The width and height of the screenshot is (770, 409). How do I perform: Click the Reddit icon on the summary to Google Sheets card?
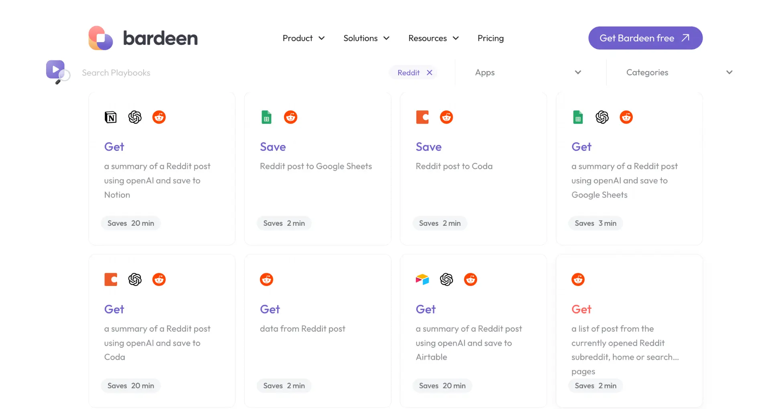626,117
